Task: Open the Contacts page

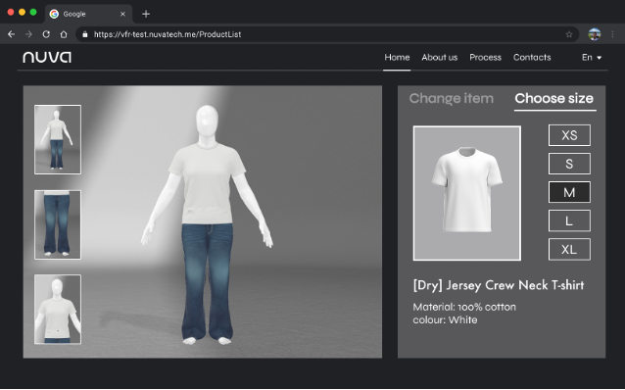Action: pyautogui.click(x=532, y=58)
